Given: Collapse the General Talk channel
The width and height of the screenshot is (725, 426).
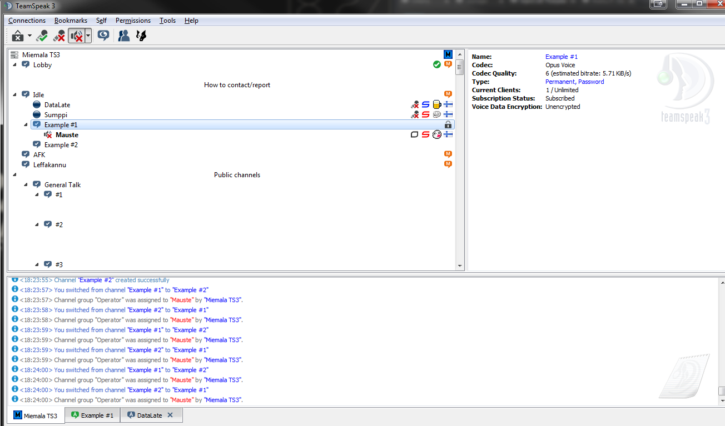Looking at the screenshot, I should [26, 185].
